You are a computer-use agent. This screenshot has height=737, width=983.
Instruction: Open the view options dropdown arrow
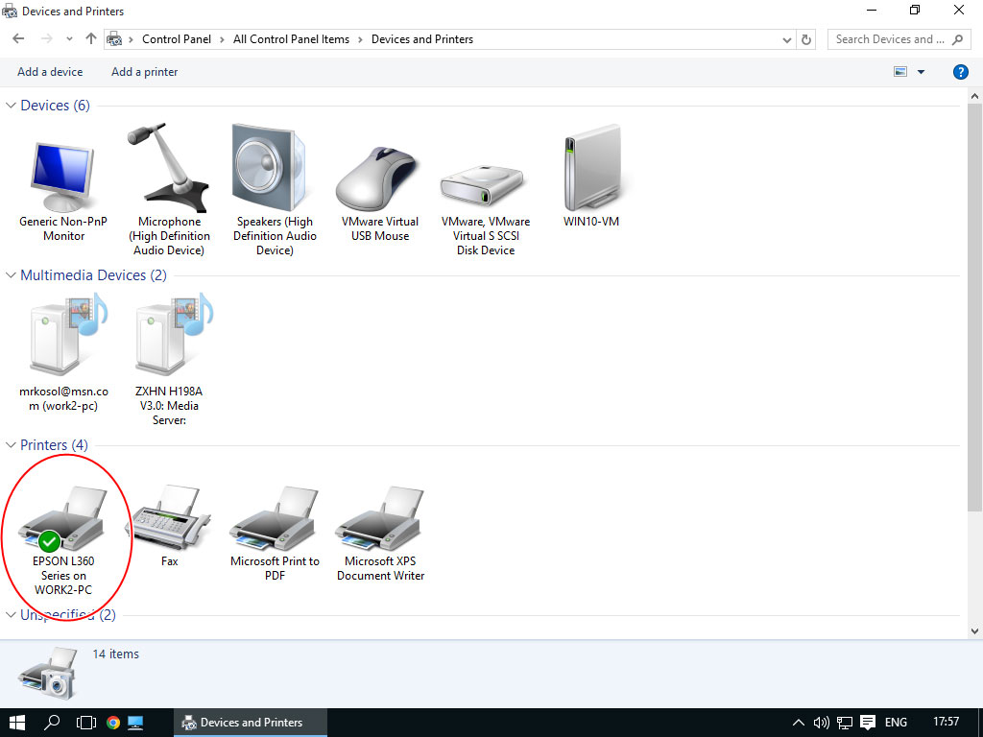click(x=921, y=72)
